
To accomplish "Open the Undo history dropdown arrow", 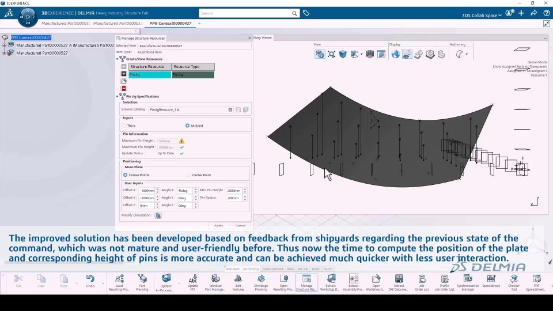I will point(103,283).
